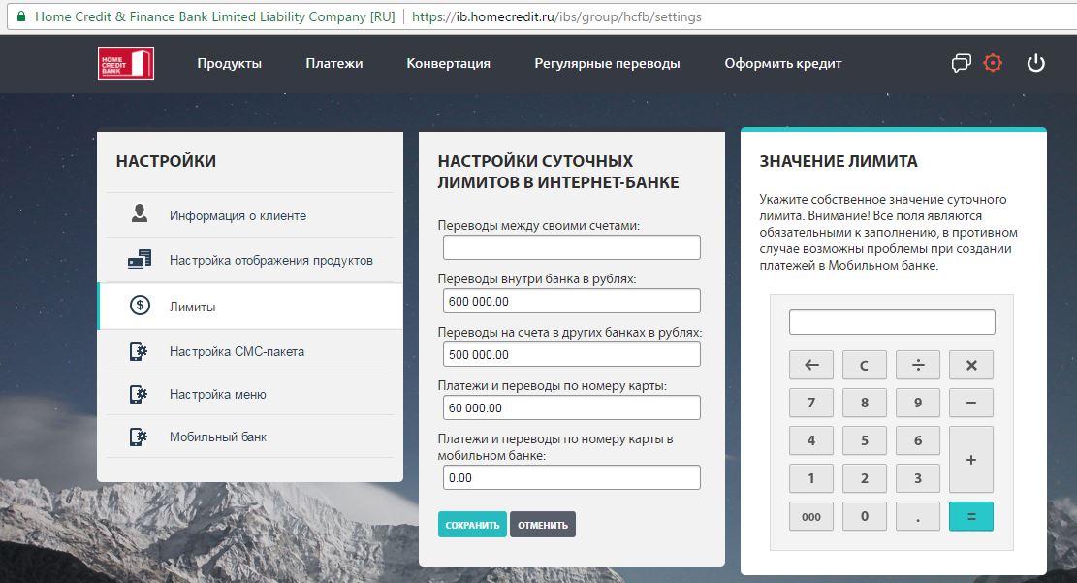
Task: Click the Home Credit Bank logo
Action: (125, 64)
